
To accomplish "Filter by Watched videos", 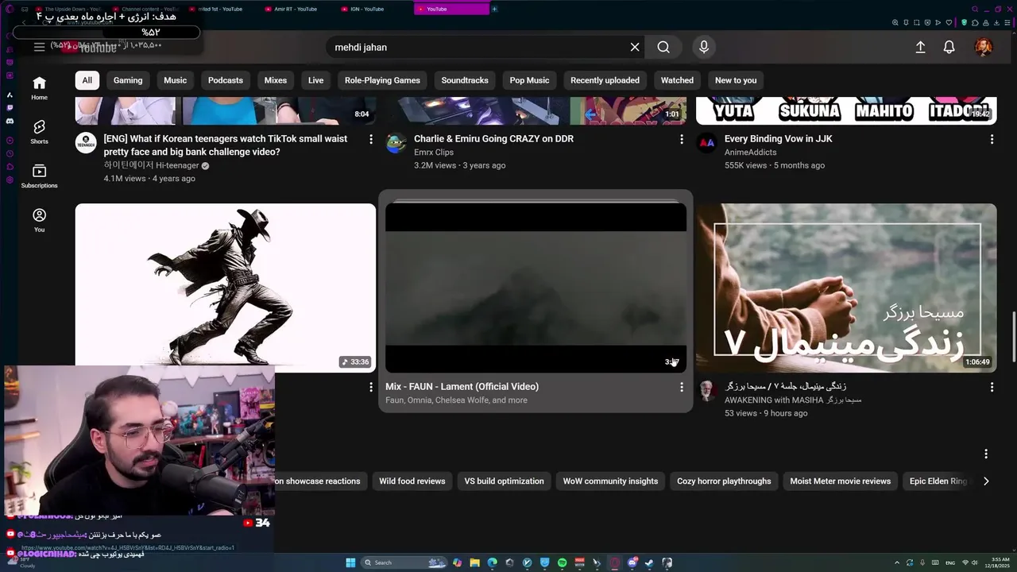I will click(677, 80).
